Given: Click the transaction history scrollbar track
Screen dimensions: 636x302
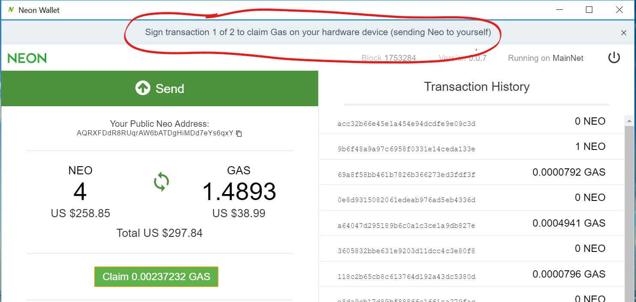Looking at the screenshot, I should [x=628, y=214].
